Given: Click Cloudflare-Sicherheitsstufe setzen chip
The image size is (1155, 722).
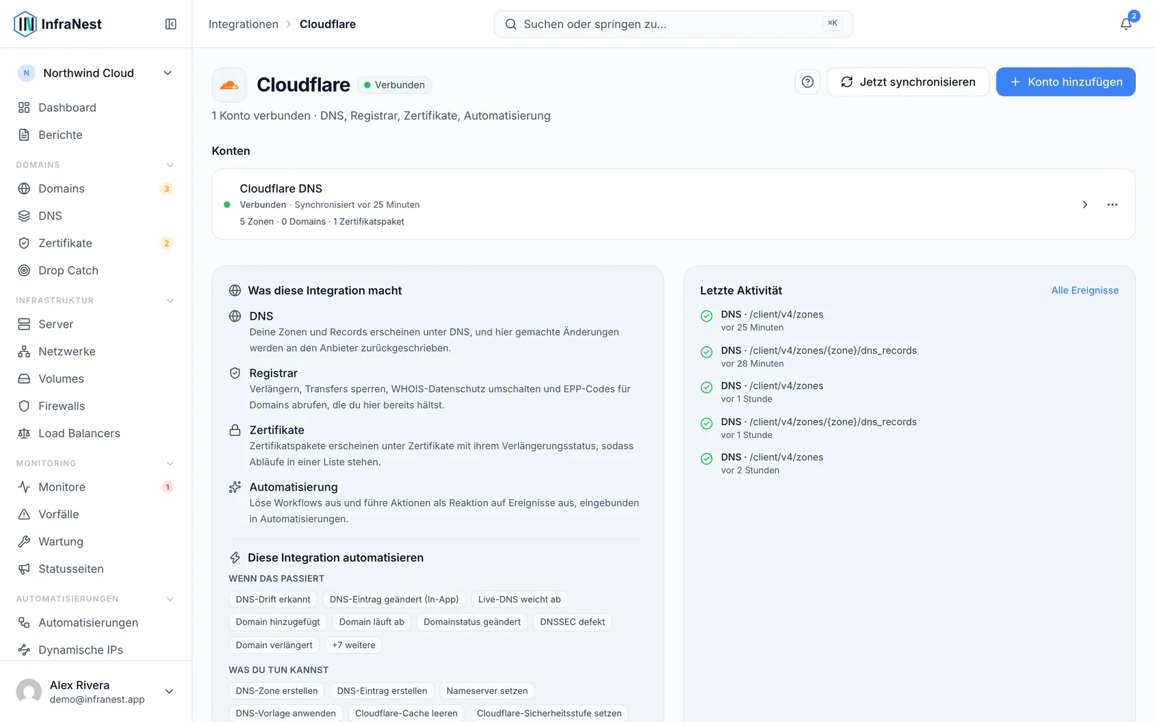Looking at the screenshot, I should coord(549,714).
